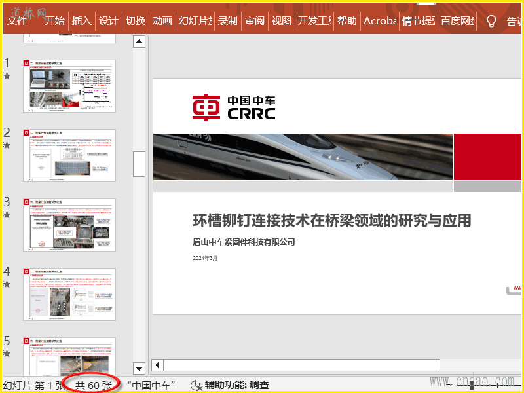This screenshot has height=393, width=524.
Task: Open the 百度网盘 tab
Action: click(x=457, y=21)
